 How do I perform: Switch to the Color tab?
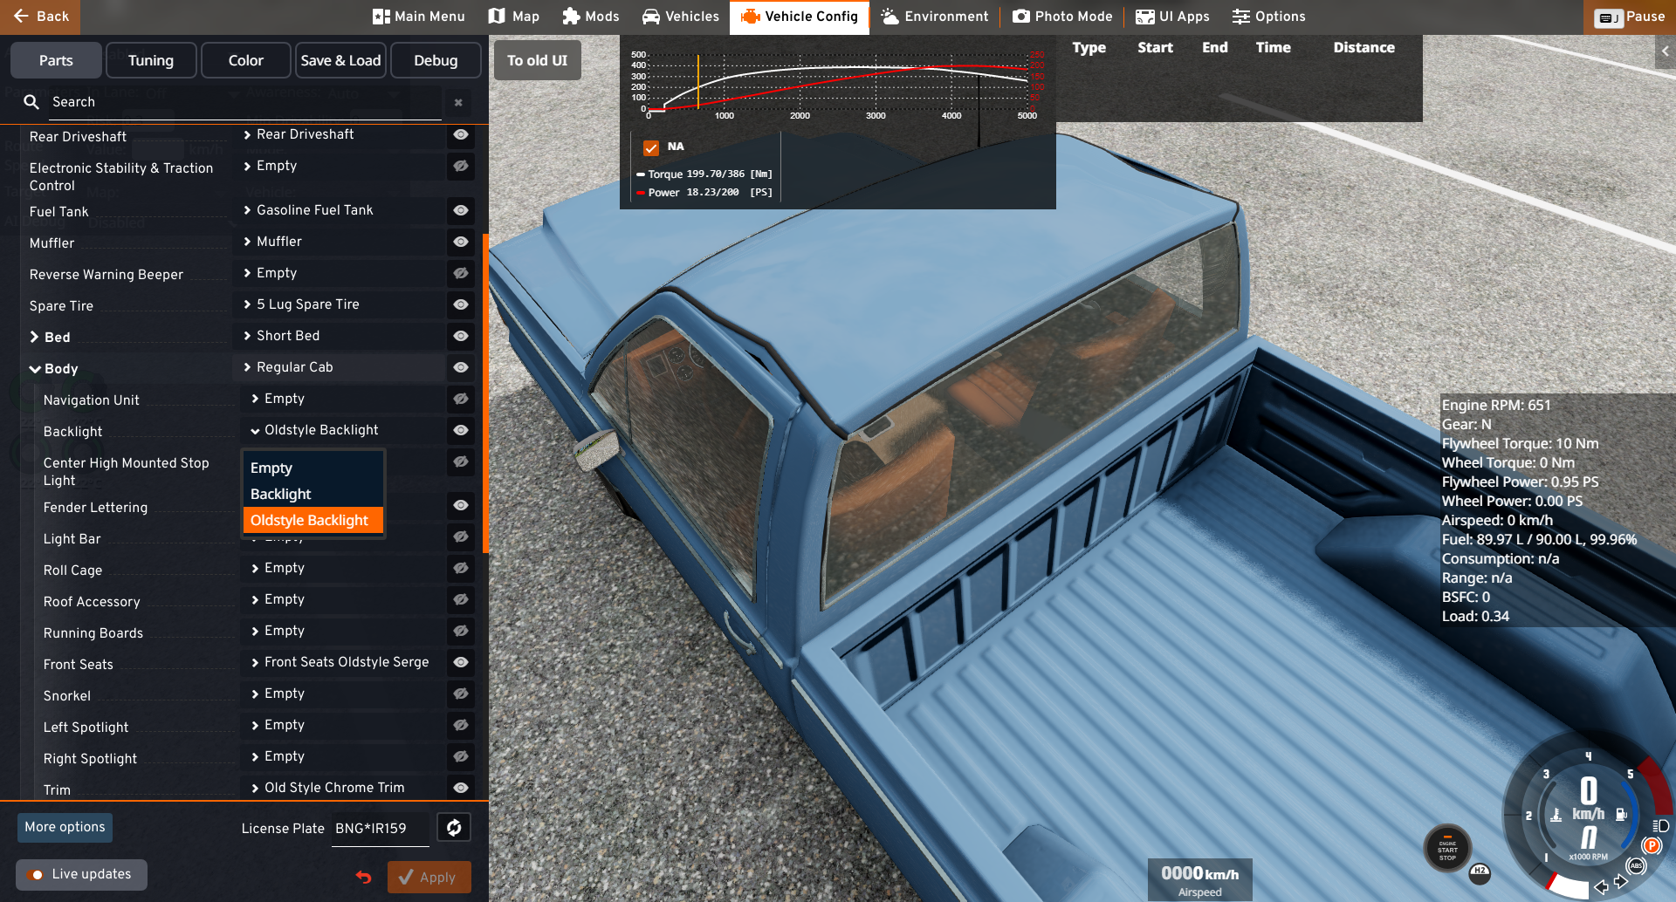(246, 60)
